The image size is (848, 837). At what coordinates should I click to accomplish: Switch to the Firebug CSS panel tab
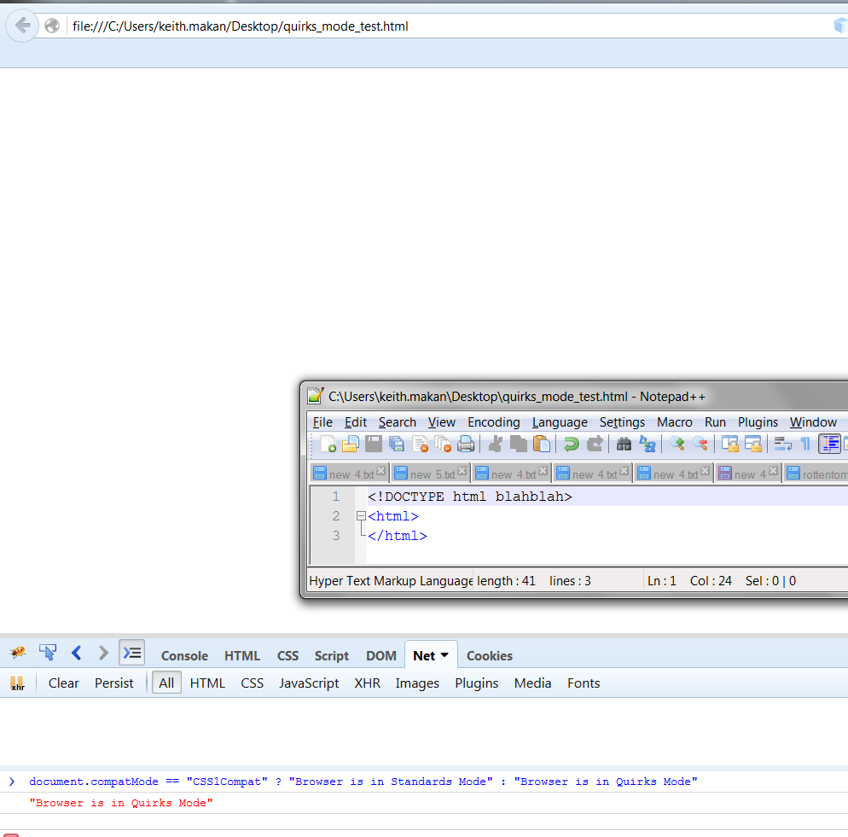point(288,656)
